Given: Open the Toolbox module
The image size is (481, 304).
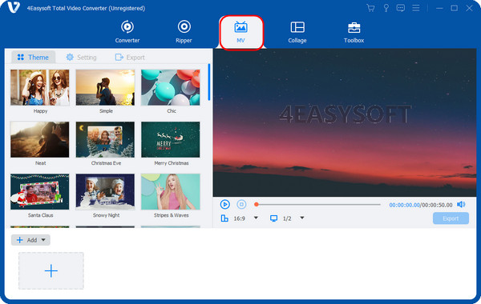Looking at the screenshot, I should pyautogui.click(x=354, y=31).
